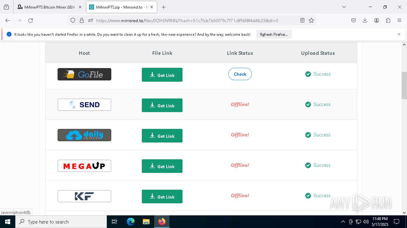
Task: Click the GoFile host logo
Action: click(84, 74)
